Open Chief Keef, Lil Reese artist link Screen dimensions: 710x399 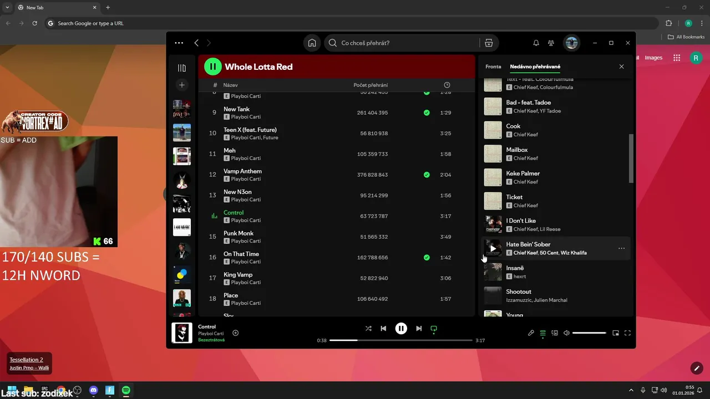537,229
